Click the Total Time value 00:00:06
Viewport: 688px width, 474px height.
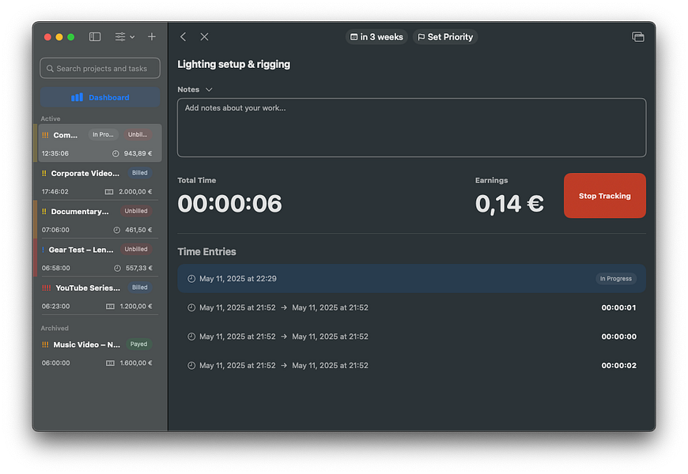click(x=229, y=204)
